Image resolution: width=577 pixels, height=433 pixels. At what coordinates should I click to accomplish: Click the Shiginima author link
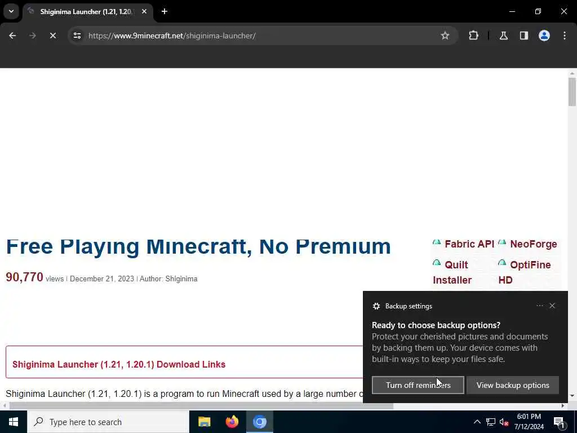(x=181, y=279)
